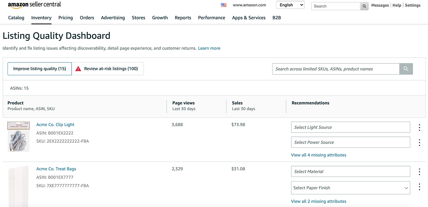Open kebab menu beside Select Light Source
The width and height of the screenshot is (428, 207).
tap(419, 128)
